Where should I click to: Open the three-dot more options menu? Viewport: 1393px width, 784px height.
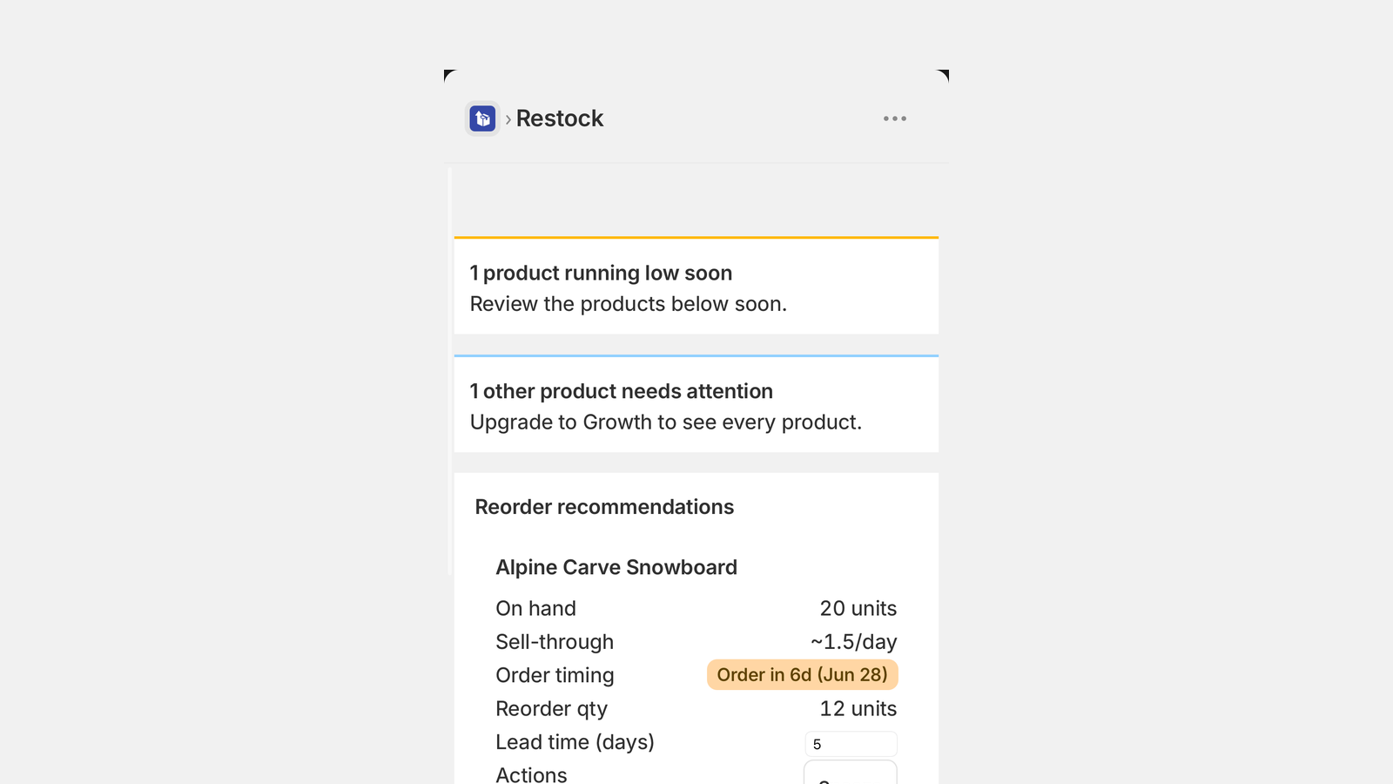point(895,118)
